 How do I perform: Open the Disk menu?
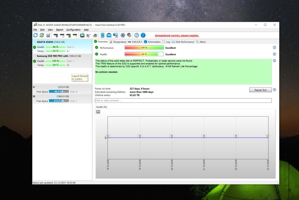click(x=42, y=30)
